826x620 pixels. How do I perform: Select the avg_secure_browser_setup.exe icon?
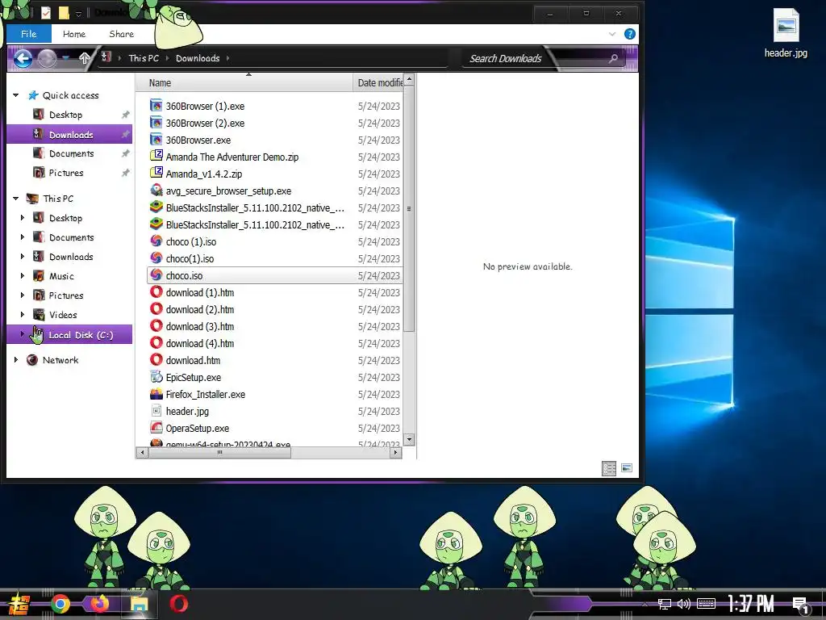tap(156, 191)
